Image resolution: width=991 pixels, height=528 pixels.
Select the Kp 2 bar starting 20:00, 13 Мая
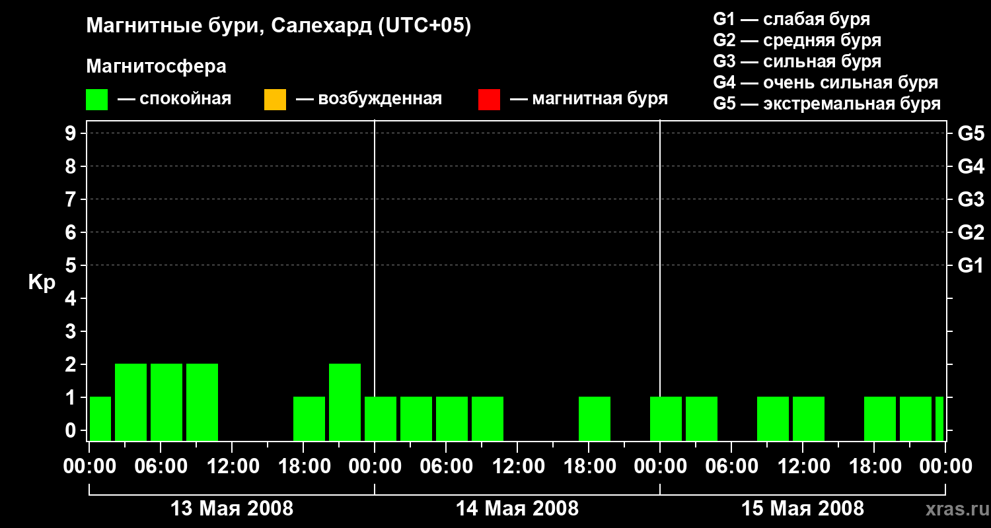(x=345, y=402)
